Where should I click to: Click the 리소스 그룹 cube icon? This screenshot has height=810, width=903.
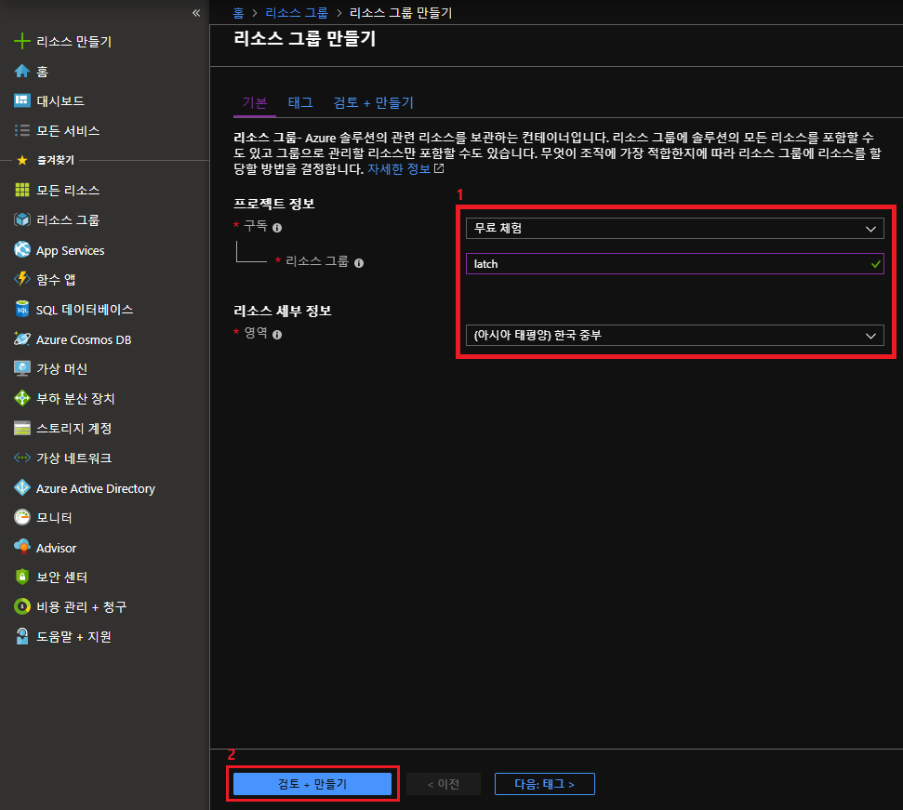[x=22, y=219]
